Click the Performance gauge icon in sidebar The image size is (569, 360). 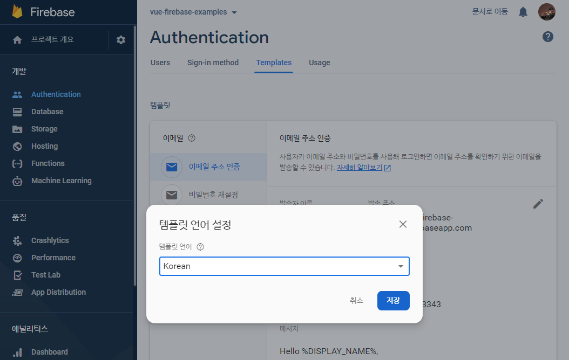point(17,258)
